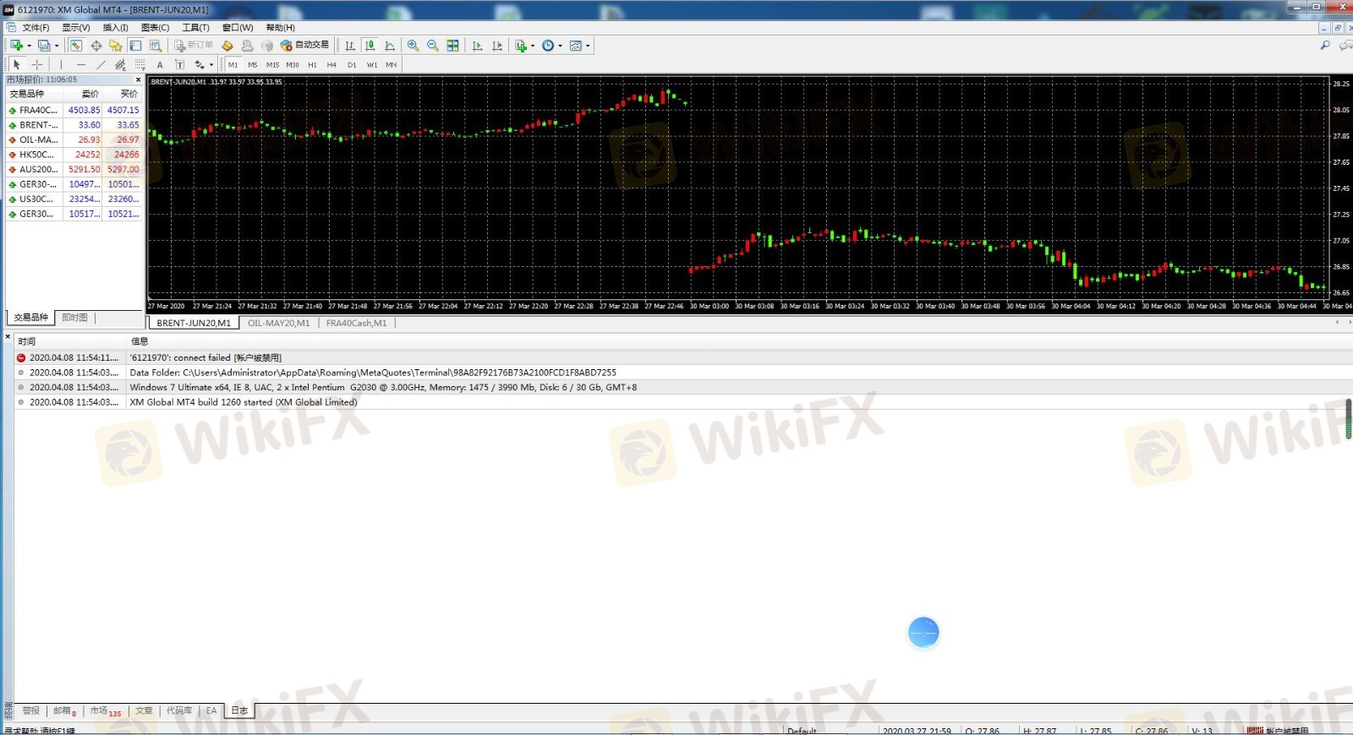Open the MetaEditor yellow book icon
The image size is (1353, 735).
click(x=227, y=46)
